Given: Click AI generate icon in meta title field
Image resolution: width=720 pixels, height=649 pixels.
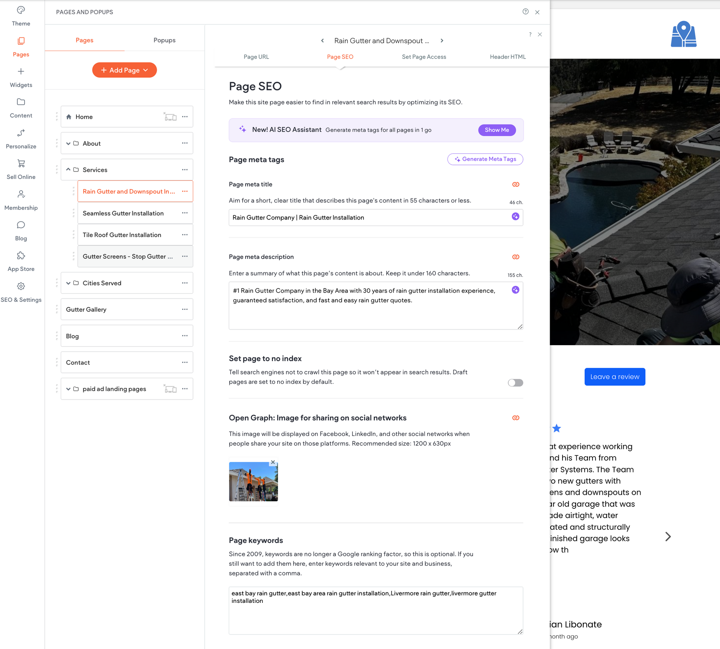Looking at the screenshot, I should [516, 216].
